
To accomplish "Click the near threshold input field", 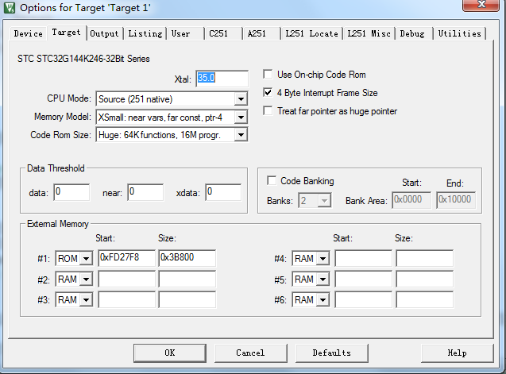I will coord(145,192).
